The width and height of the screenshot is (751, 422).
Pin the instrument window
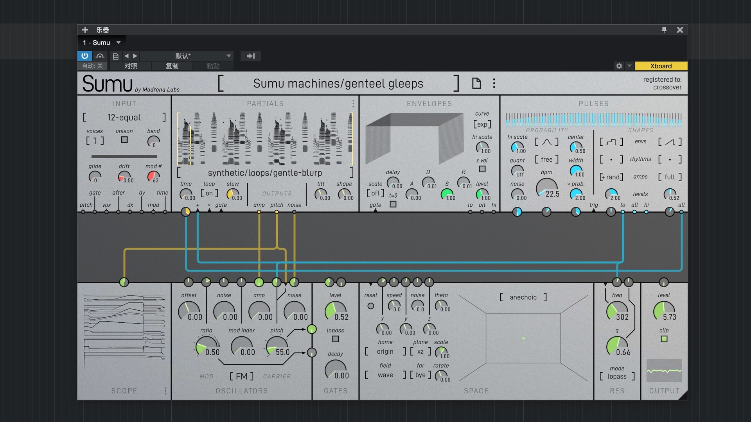(664, 30)
